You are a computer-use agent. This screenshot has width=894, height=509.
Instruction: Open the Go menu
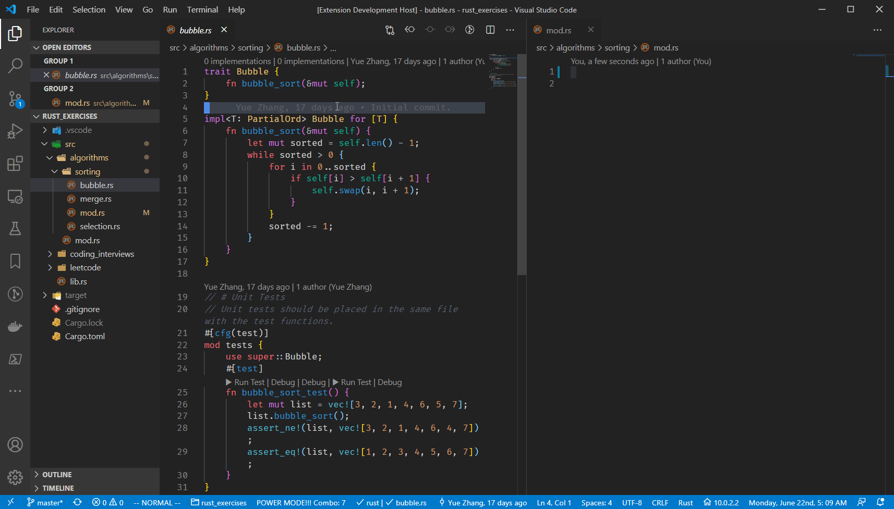[148, 9]
